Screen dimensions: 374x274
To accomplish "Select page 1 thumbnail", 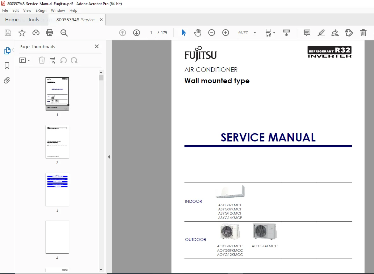I will [57, 94].
